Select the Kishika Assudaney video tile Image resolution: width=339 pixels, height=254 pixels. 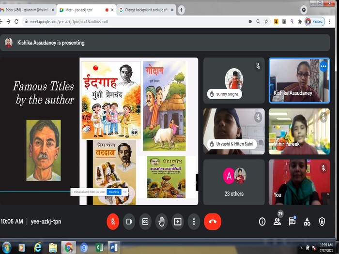coord(299,80)
